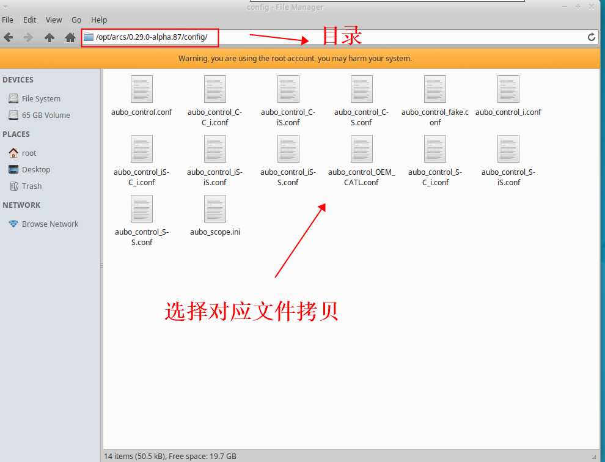The image size is (605, 462).
Task: Click the aubo_scope.ini file name label
Action: 215,232
